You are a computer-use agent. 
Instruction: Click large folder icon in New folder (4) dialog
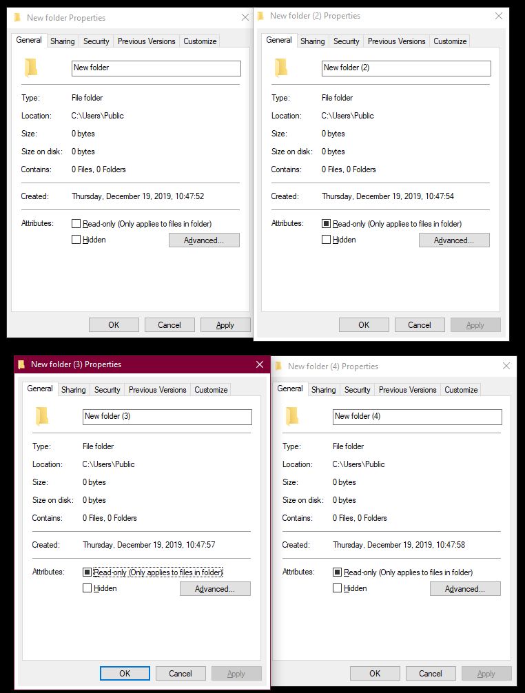(x=291, y=416)
